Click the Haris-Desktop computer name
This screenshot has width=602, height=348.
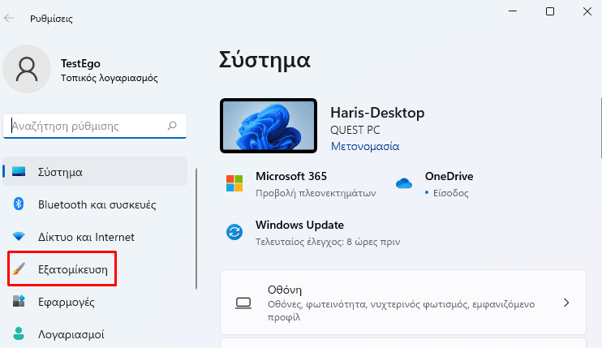coord(377,113)
